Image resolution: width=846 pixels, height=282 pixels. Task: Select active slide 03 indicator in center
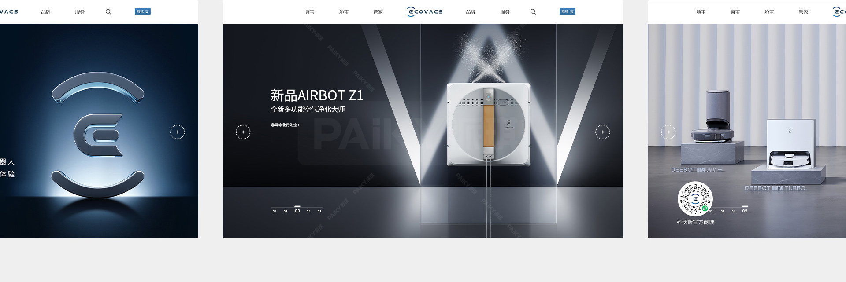(x=297, y=211)
